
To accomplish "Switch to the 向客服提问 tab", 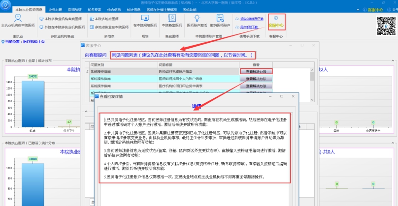I will [x=95, y=55].
